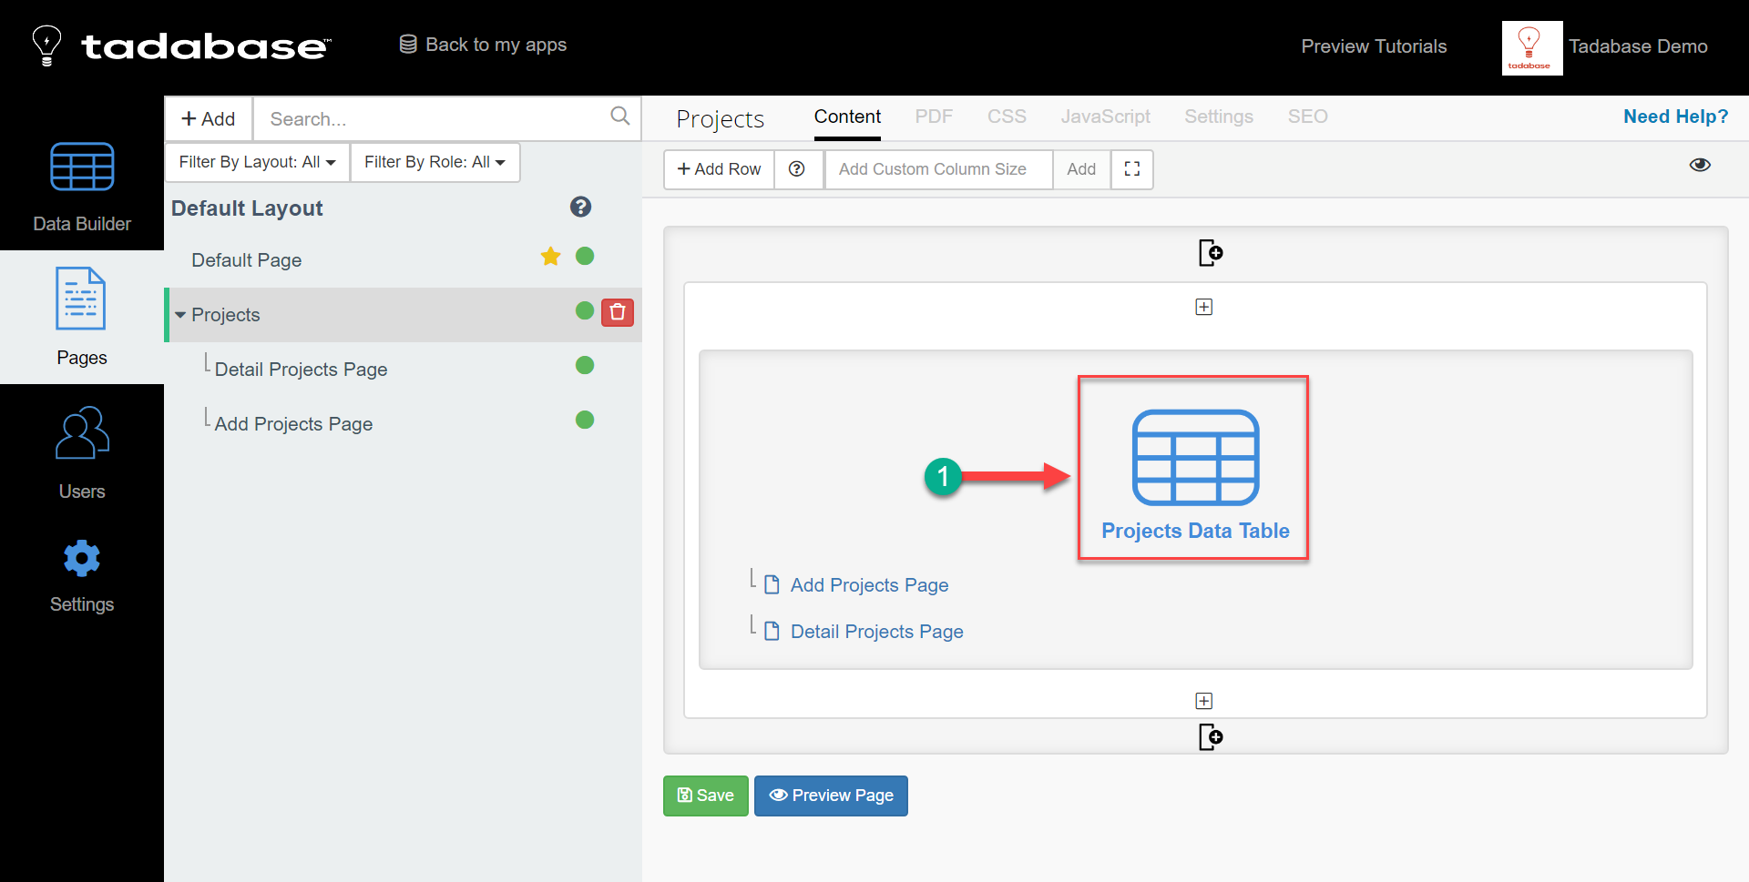This screenshot has height=882, width=1749.
Task: Click the search magnifier icon
Action: click(x=620, y=117)
